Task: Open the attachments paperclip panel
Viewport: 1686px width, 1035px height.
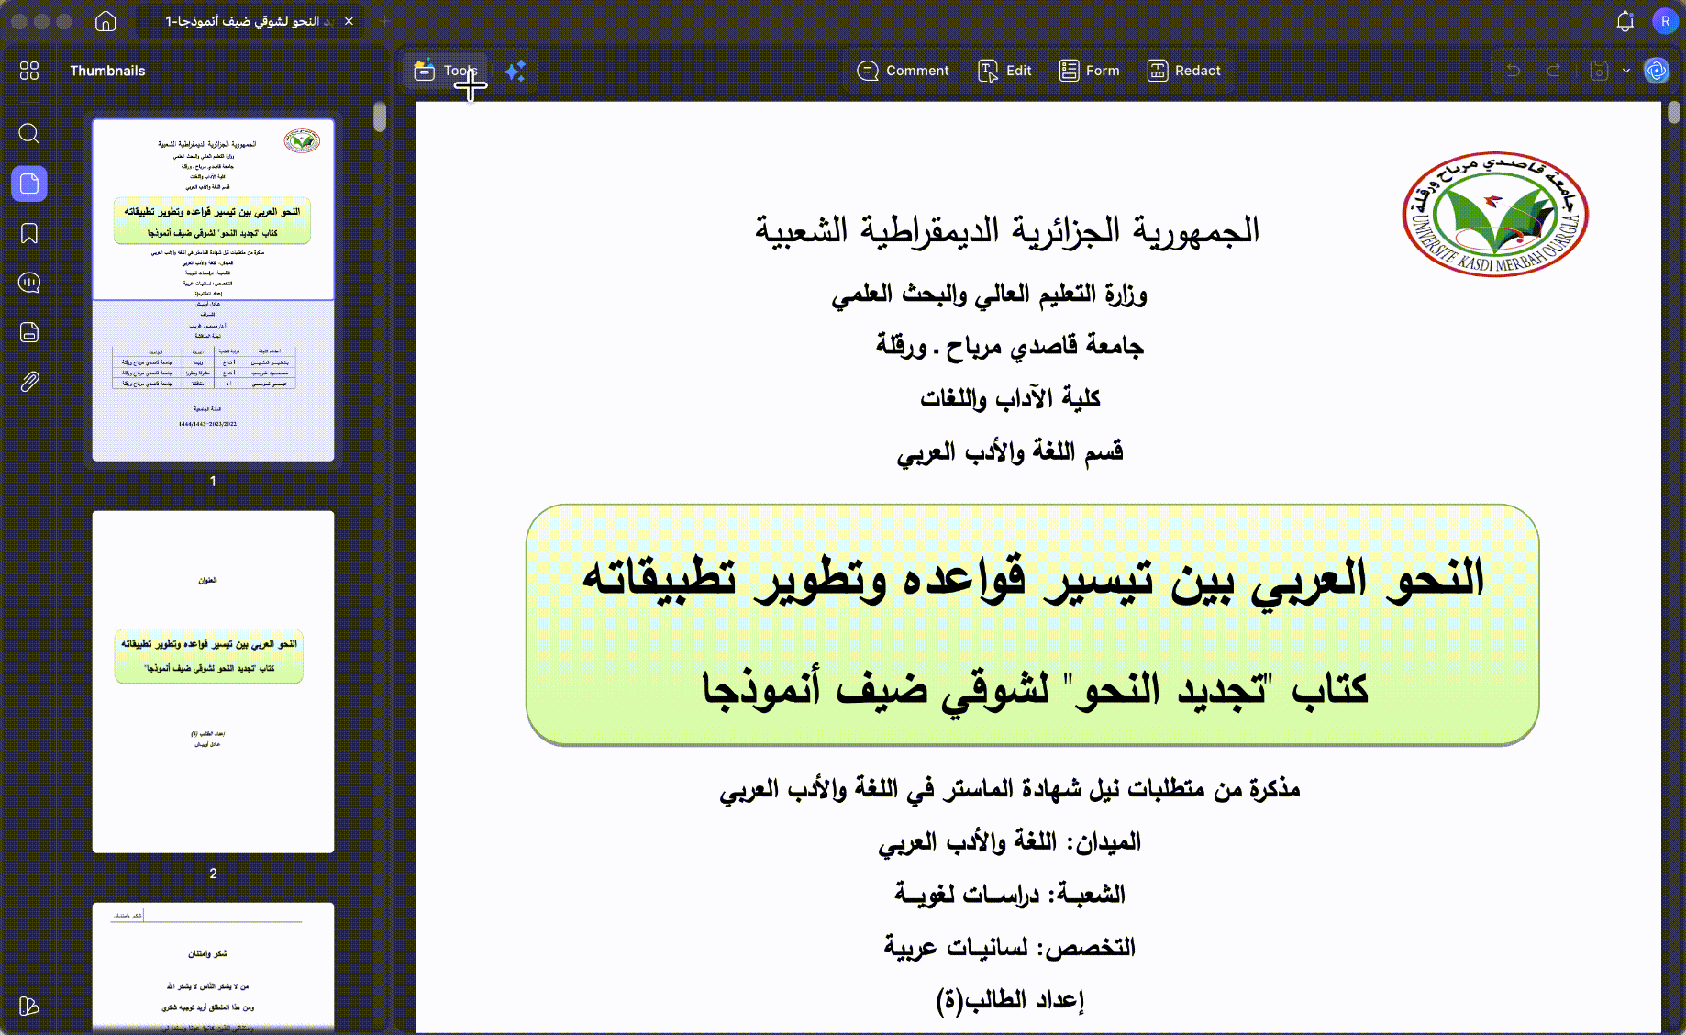Action: 29,382
